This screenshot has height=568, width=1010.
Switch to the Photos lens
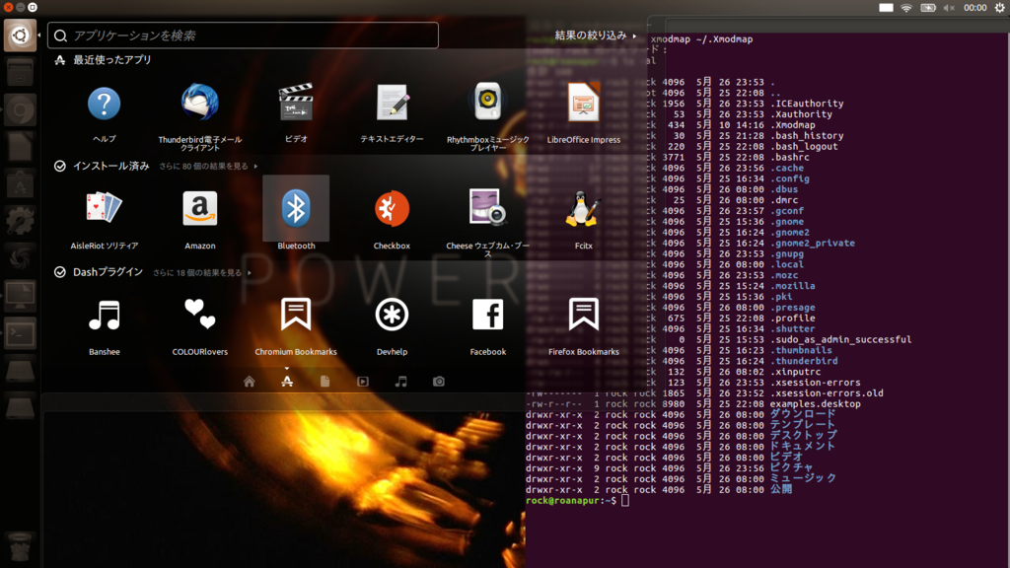(x=439, y=382)
